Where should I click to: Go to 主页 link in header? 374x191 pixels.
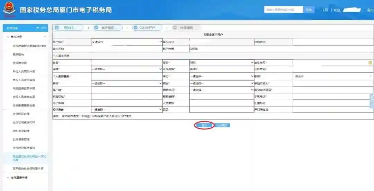pyautogui.click(x=324, y=10)
